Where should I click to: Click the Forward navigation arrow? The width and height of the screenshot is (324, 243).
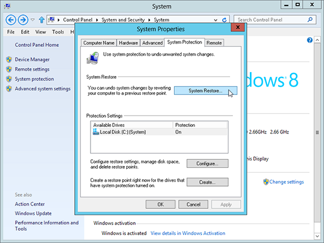coord(23,20)
